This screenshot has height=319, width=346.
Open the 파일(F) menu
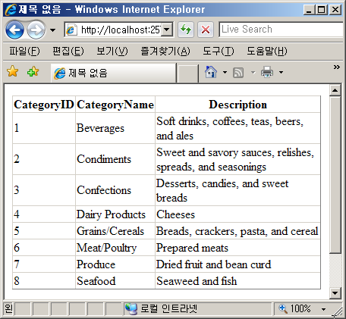click(x=24, y=52)
